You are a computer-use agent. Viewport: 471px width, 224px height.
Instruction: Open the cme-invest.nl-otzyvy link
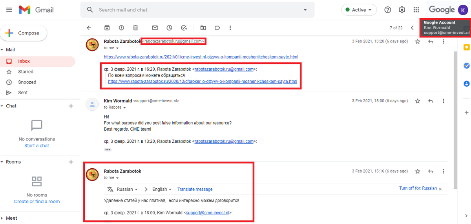201,57
